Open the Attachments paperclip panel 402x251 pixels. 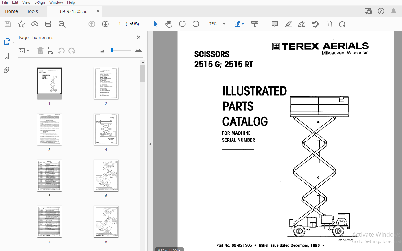pyautogui.click(x=7, y=70)
